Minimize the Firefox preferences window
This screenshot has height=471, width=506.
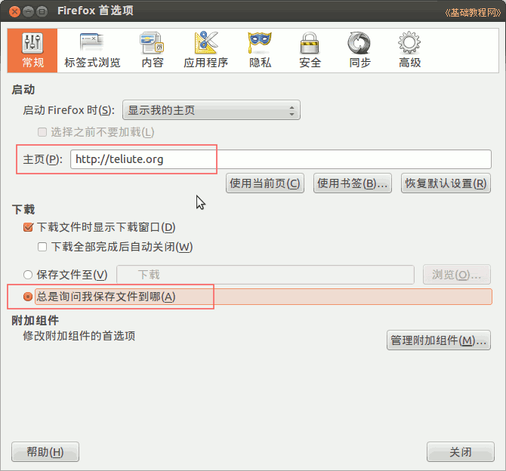(29, 11)
